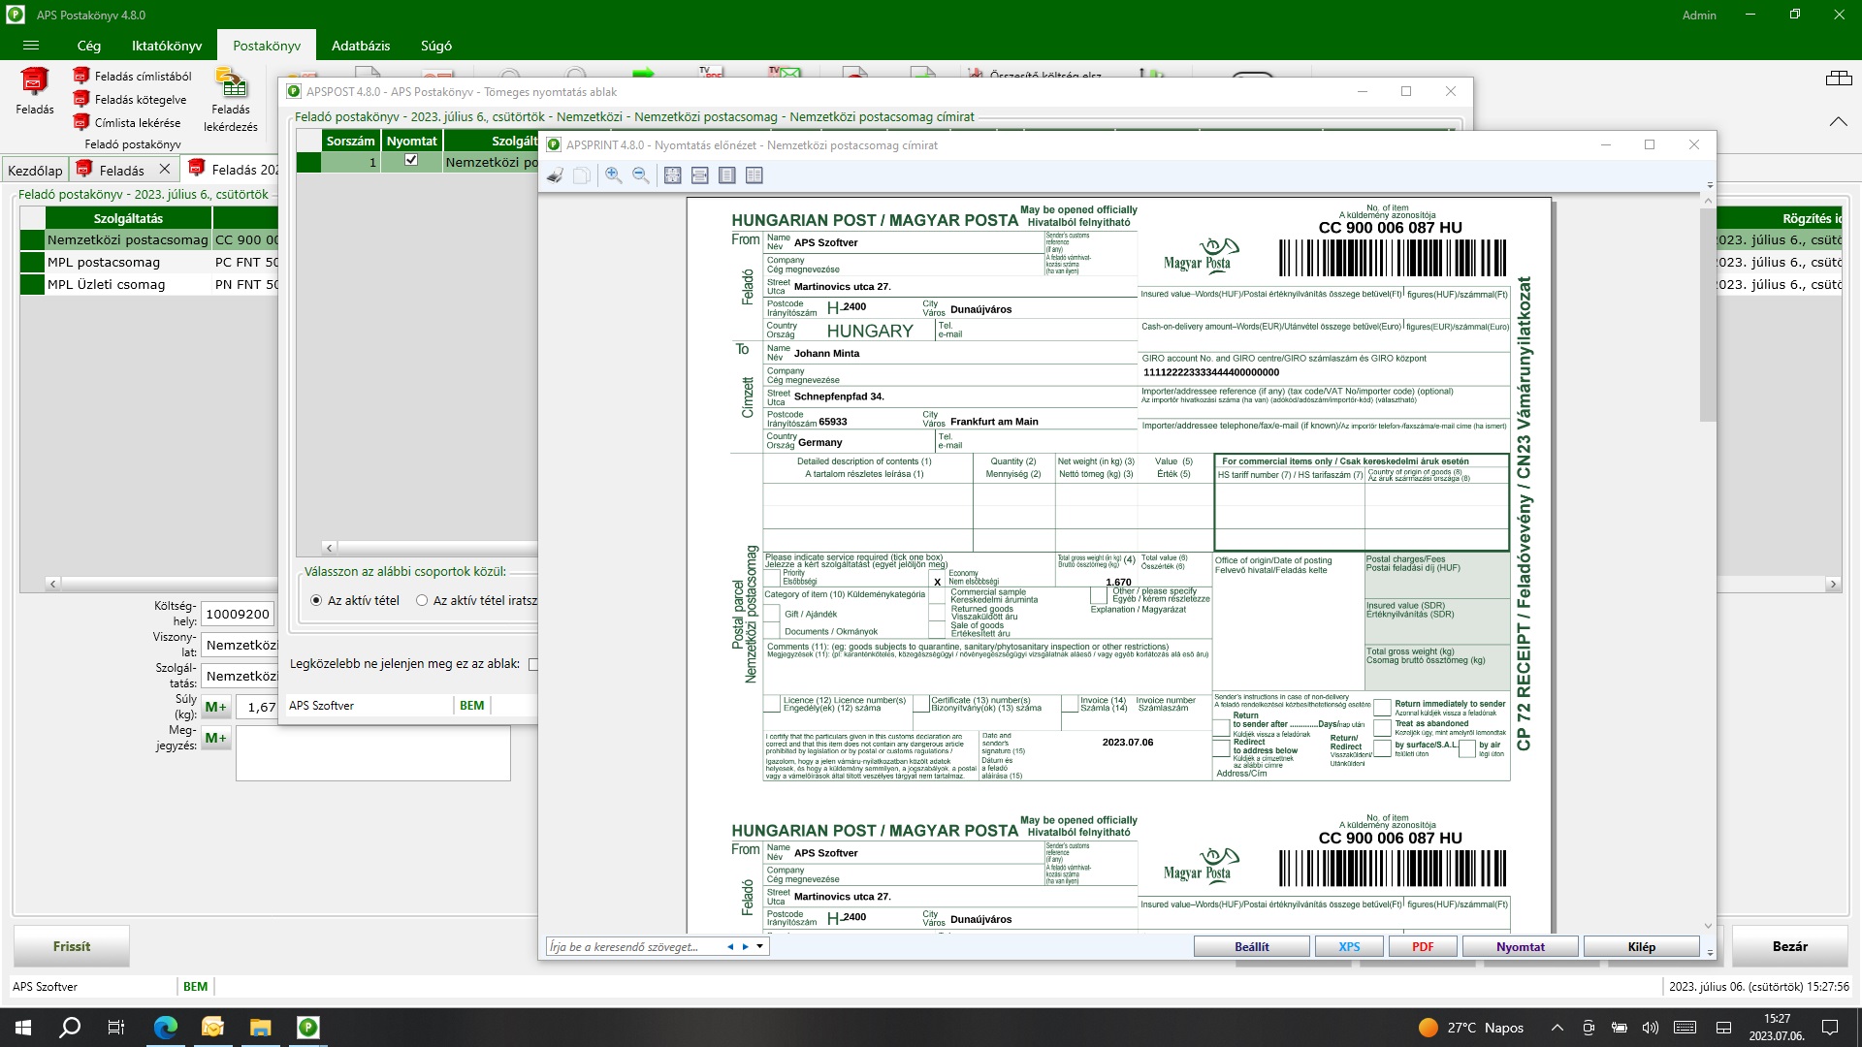1862x1047 pixels.
Task: Click the Nyomtat button
Action: tap(1520, 946)
